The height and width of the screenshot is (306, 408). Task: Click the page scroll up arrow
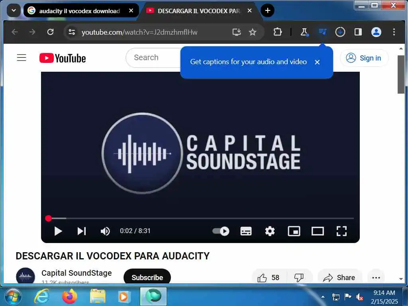401,48
